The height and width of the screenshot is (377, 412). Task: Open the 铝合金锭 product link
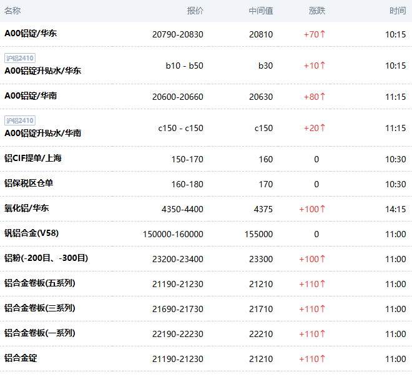point(21,358)
